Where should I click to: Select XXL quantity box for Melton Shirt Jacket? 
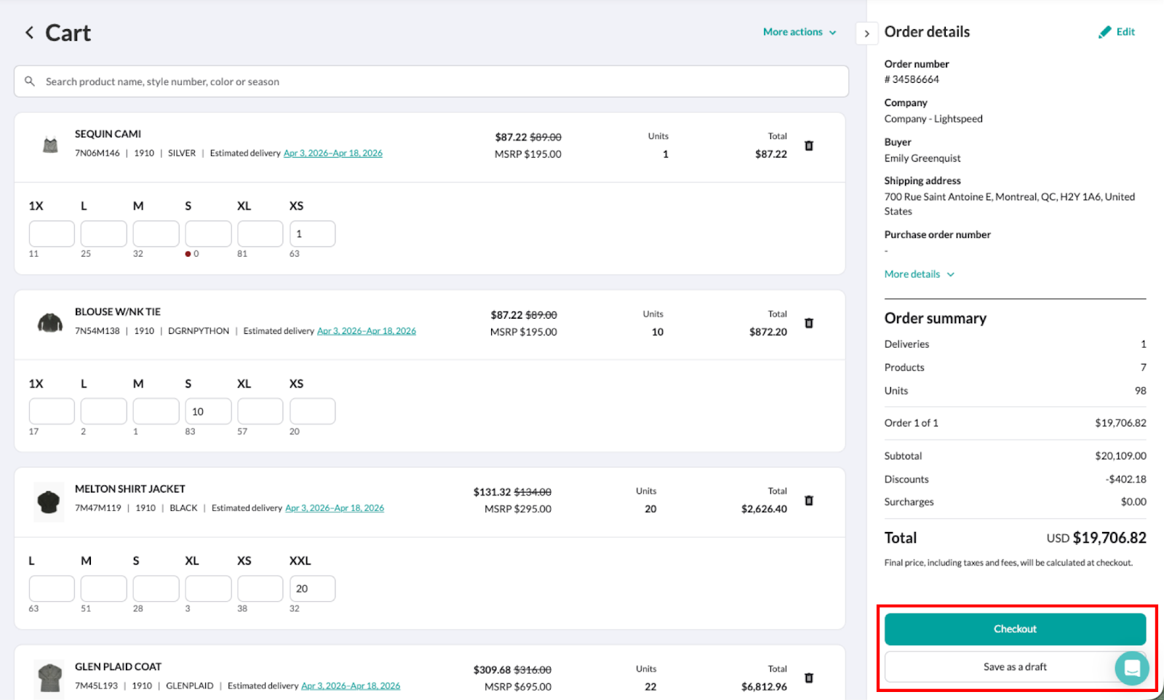[x=312, y=589]
